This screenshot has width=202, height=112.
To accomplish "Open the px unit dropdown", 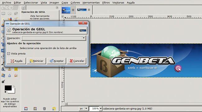I will point(83,109).
